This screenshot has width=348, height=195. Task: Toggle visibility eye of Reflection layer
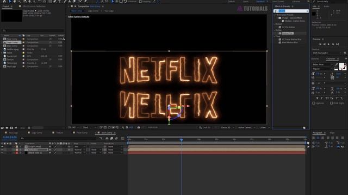[x=2, y=149]
